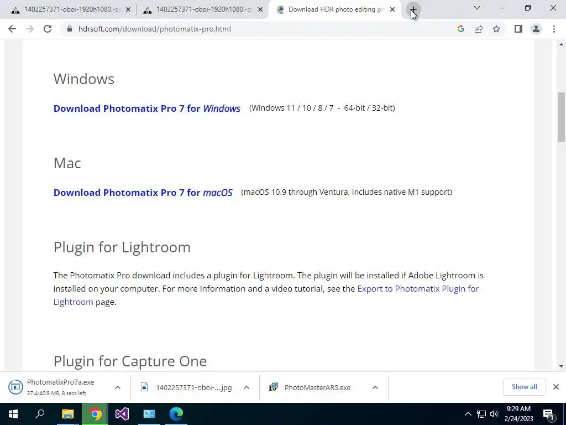The image size is (566, 425).
Task: Open Chrome's three-dot menu
Action: pos(554,29)
